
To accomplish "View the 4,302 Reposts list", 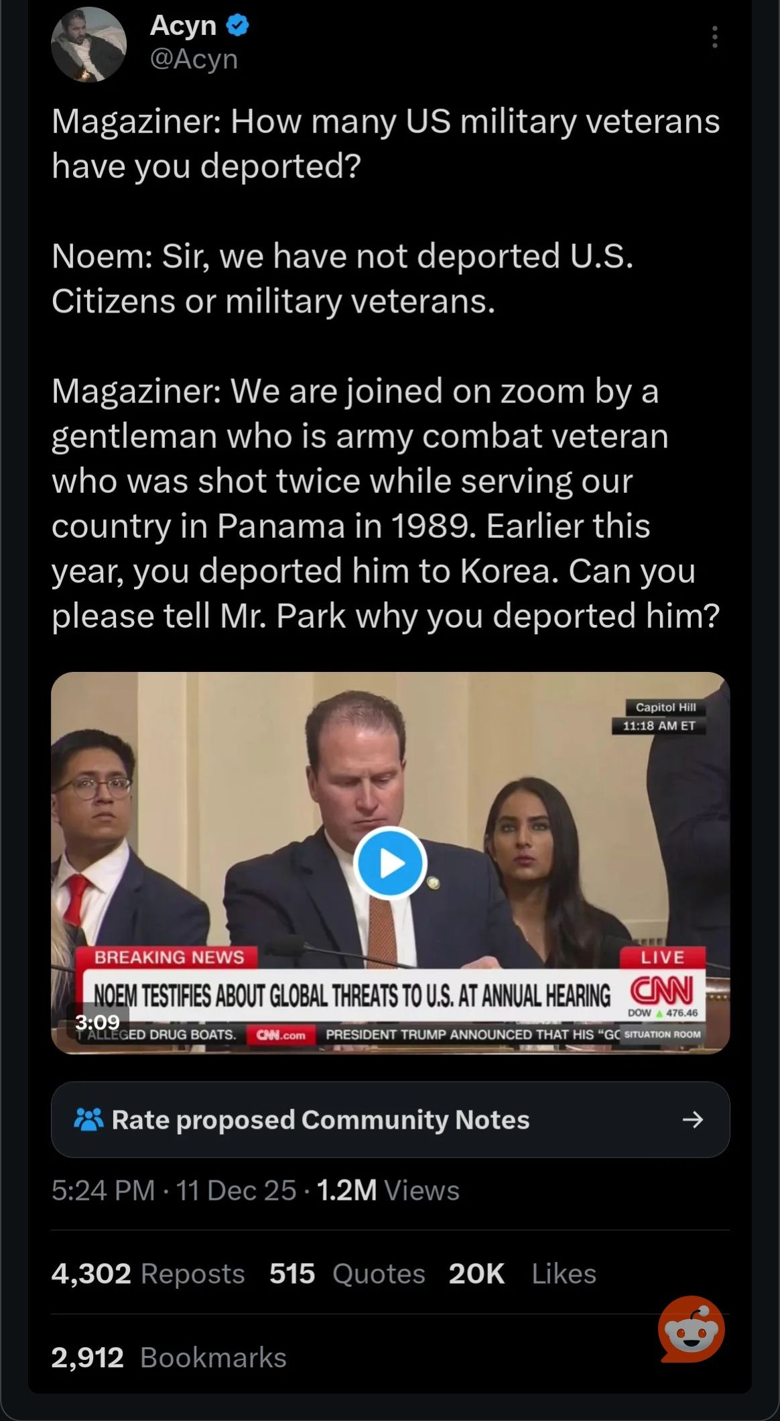I will click(148, 1273).
